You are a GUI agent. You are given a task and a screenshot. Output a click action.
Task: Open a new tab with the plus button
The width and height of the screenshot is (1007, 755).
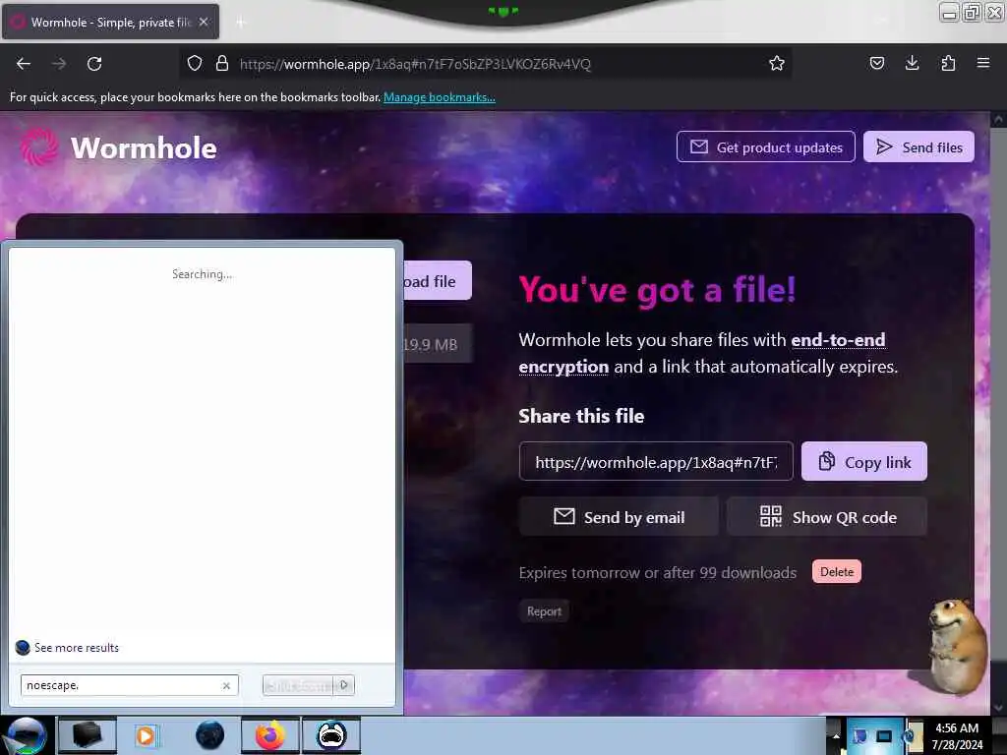pyautogui.click(x=241, y=23)
